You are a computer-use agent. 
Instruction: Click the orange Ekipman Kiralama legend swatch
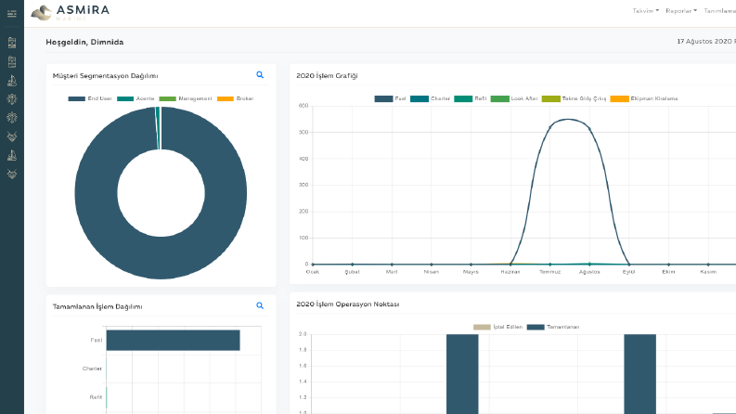[x=619, y=98]
